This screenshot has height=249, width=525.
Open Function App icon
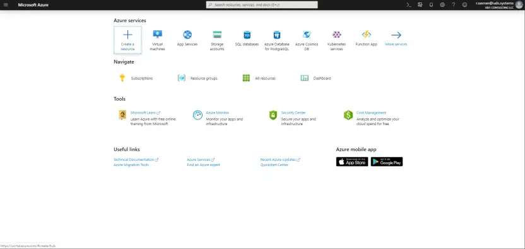point(366,35)
